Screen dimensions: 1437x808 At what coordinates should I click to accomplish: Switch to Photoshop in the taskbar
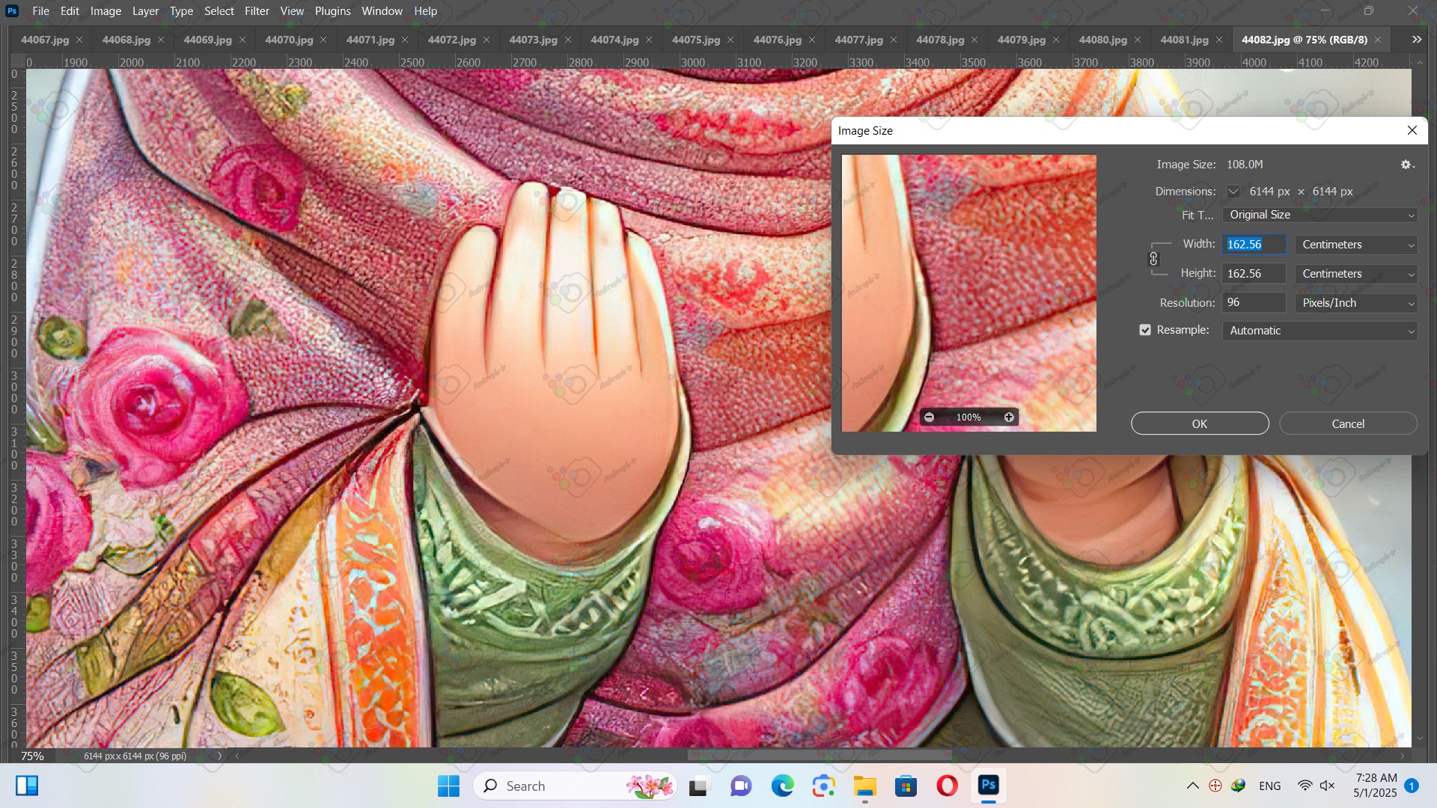[x=988, y=786]
